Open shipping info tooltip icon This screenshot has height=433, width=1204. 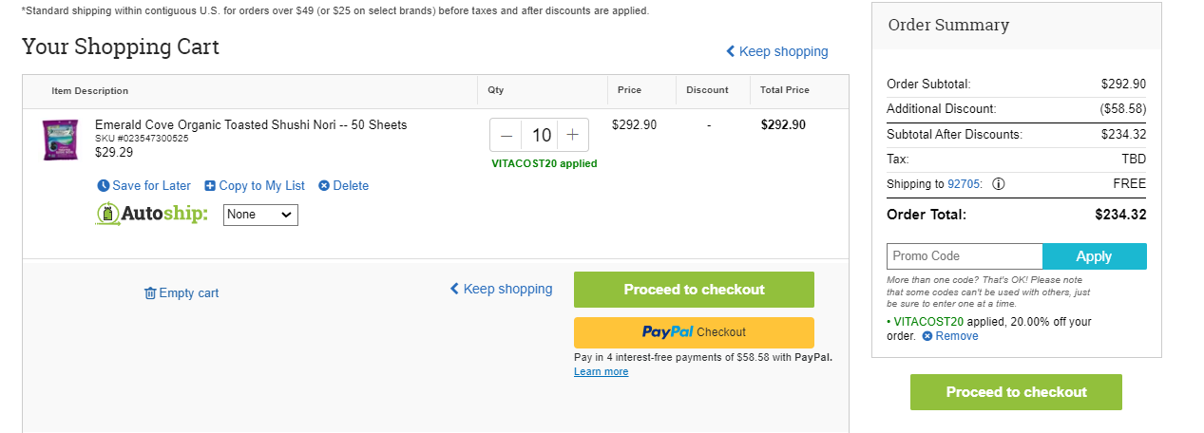(x=999, y=184)
